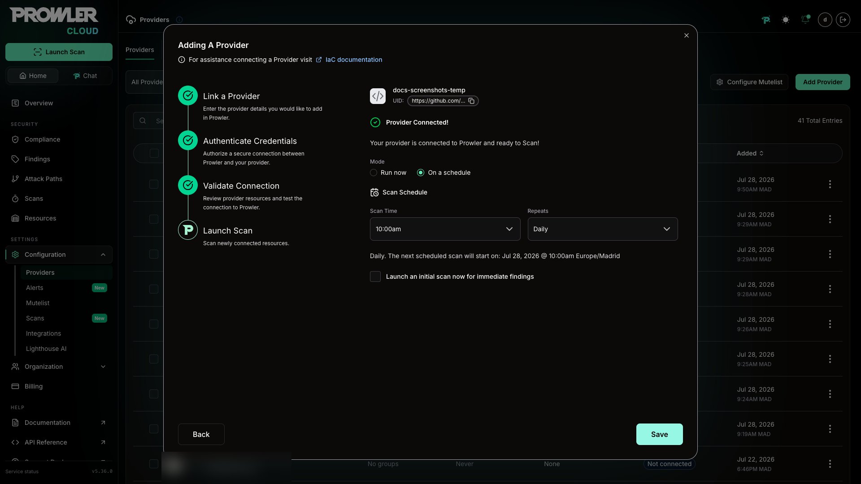861x484 pixels.
Task: Click the Service status text
Action: [x=22, y=471]
